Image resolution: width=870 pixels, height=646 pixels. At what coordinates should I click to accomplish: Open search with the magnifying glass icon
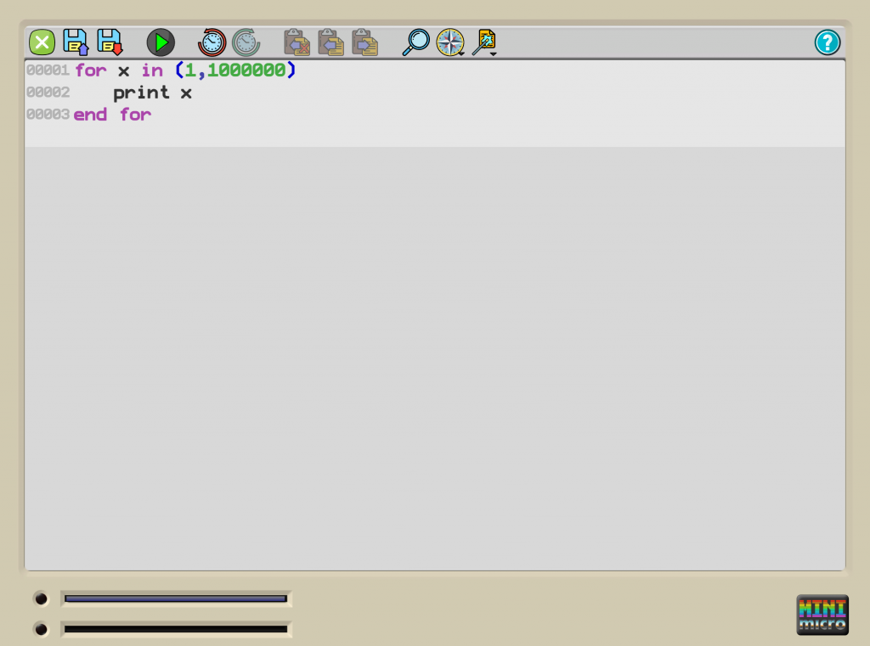[x=415, y=42]
